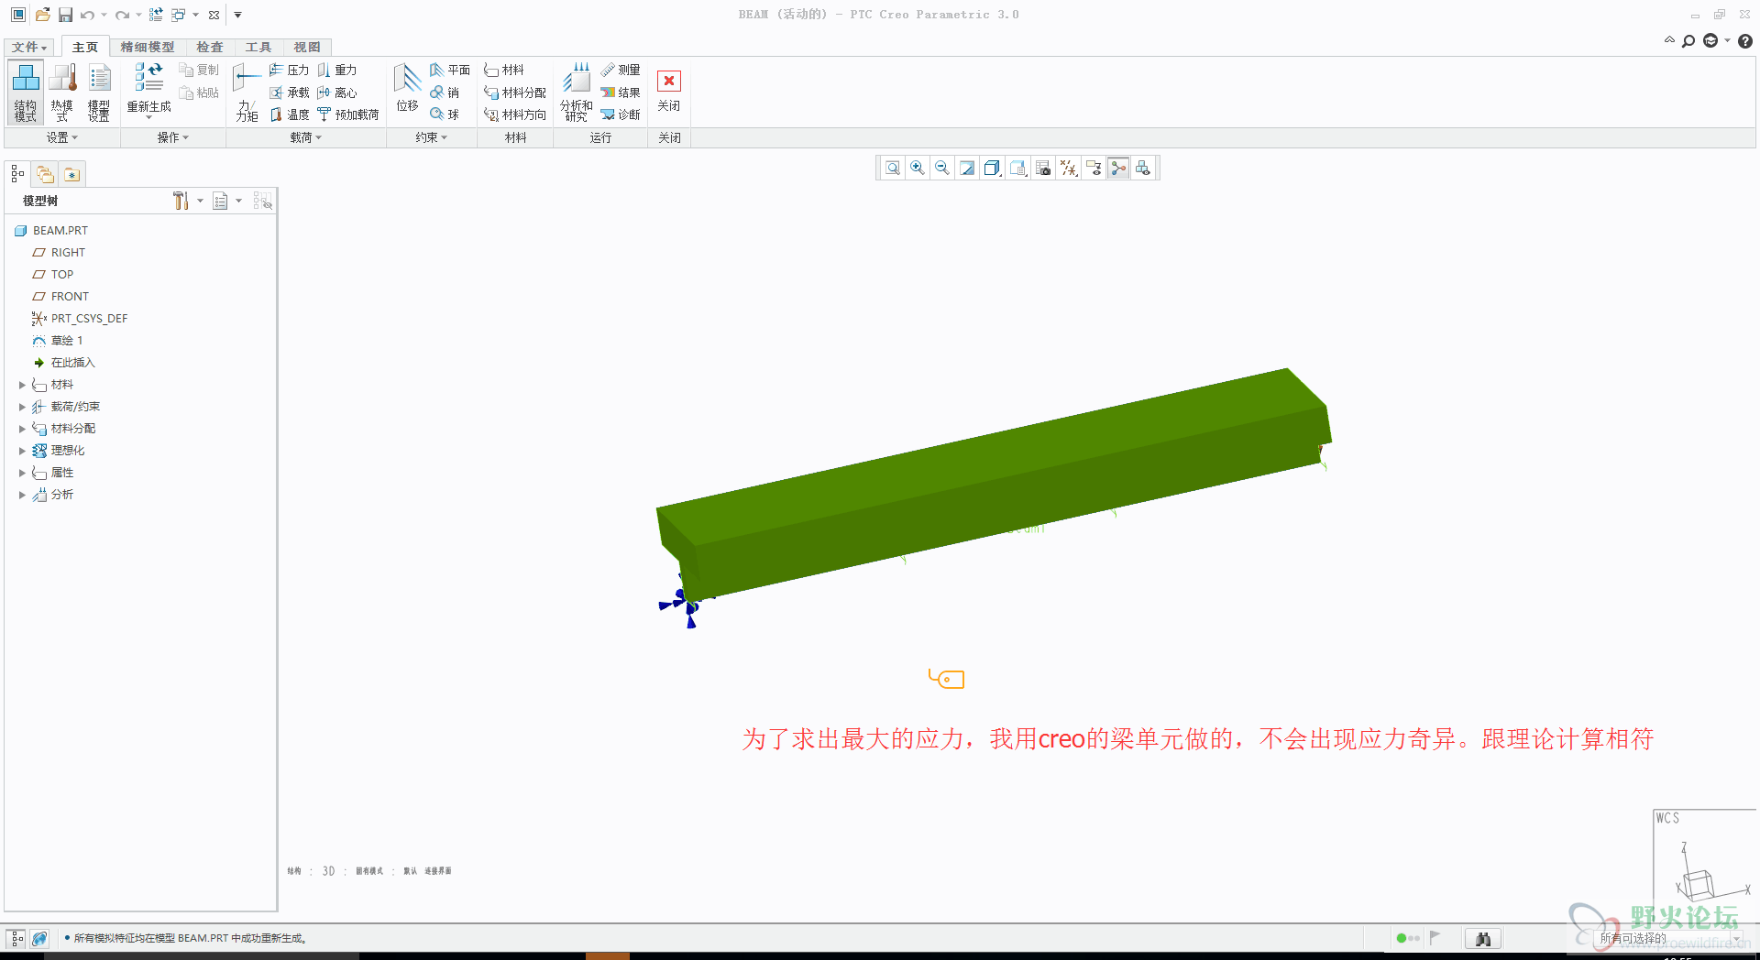Toggle datum display filters icon
The height and width of the screenshot is (960, 1760).
[x=1068, y=168]
